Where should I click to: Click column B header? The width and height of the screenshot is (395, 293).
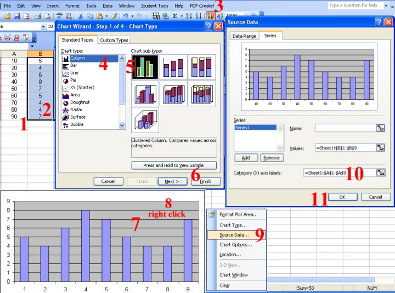40,54
